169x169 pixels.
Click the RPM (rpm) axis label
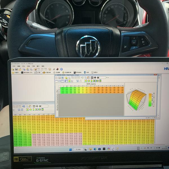point(91,84)
